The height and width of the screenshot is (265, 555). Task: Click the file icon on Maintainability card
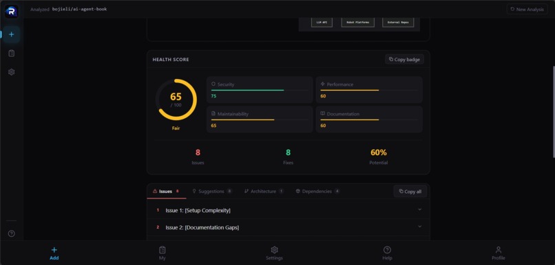[213, 114]
